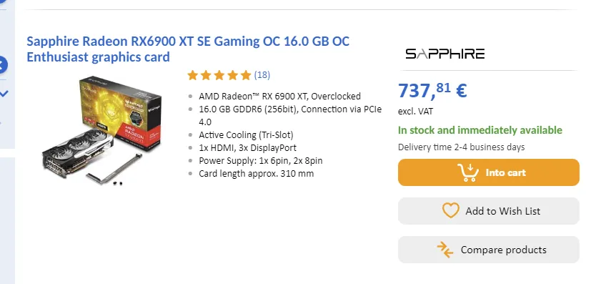
Task: Click the Card length approx. 310 mm spec
Action: (x=256, y=173)
